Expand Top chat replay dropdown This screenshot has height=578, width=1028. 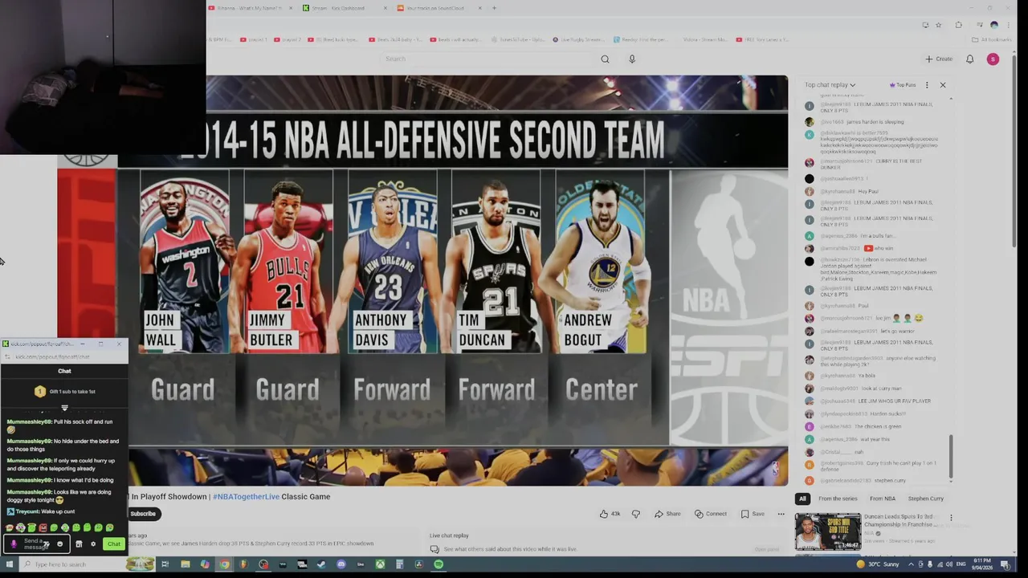point(830,85)
